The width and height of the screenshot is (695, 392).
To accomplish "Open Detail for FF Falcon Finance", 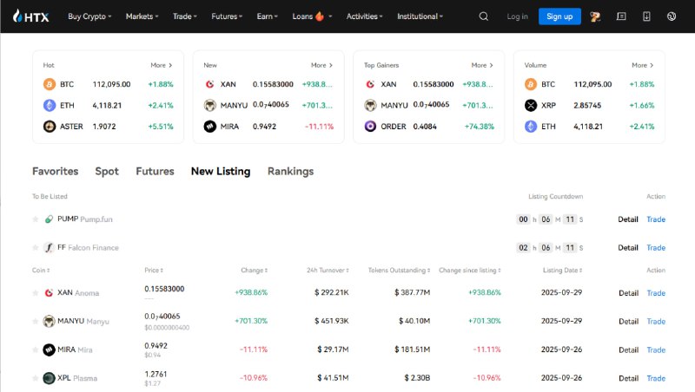I will pos(628,247).
